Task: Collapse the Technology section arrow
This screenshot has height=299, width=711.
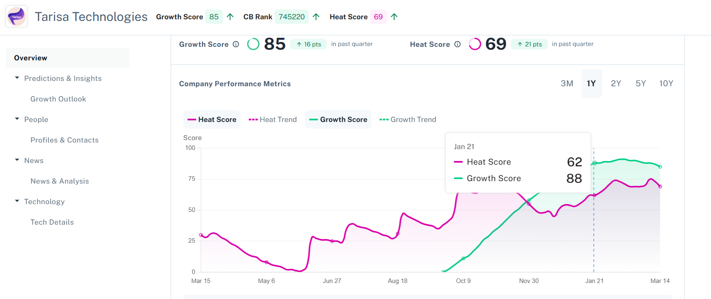Action: pyautogui.click(x=17, y=201)
